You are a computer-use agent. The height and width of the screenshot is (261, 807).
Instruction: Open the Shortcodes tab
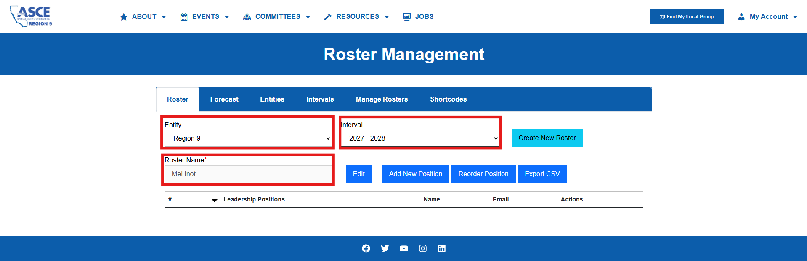click(x=449, y=99)
